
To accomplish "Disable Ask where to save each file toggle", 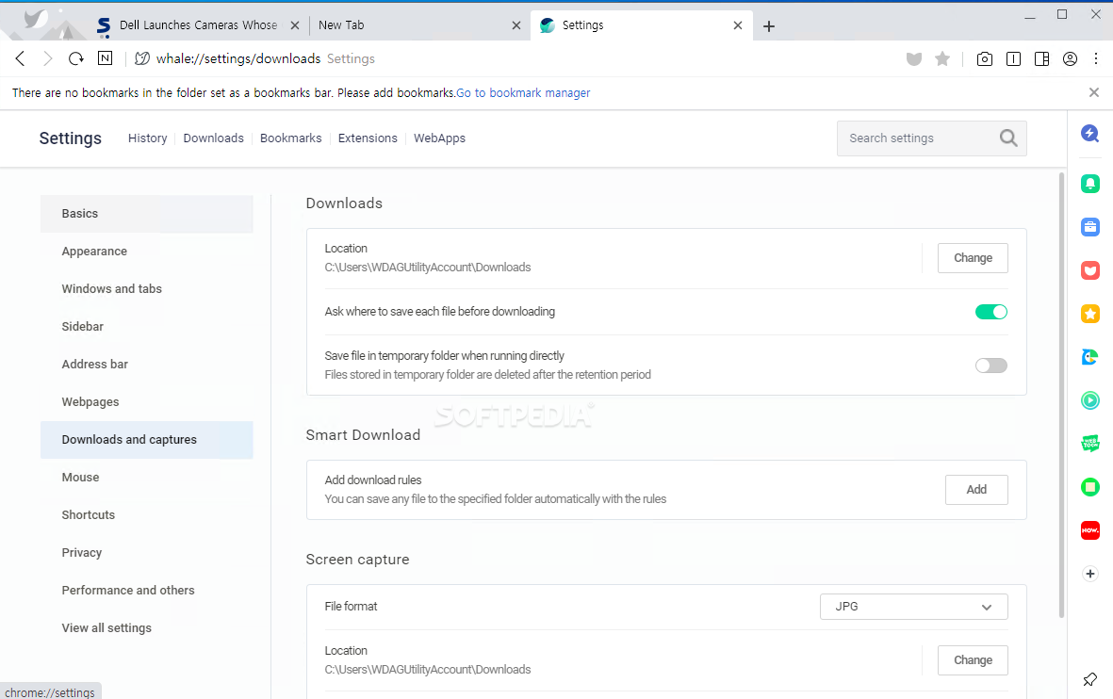I will 990,312.
